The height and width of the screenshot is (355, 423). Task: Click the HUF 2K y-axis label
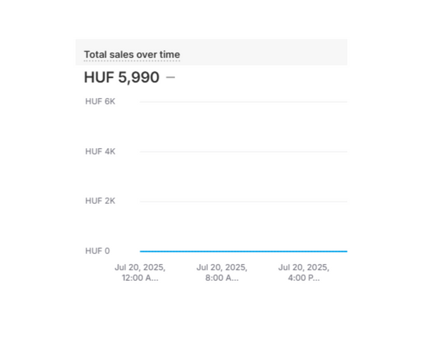100,201
